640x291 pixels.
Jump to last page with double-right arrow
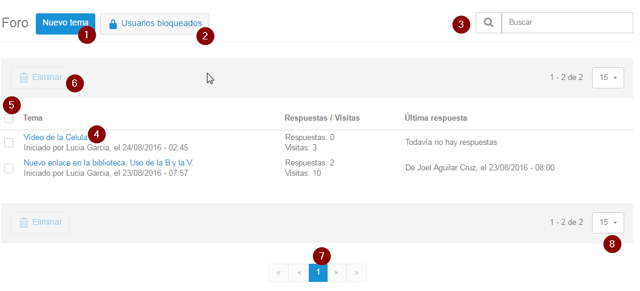pyautogui.click(x=356, y=273)
